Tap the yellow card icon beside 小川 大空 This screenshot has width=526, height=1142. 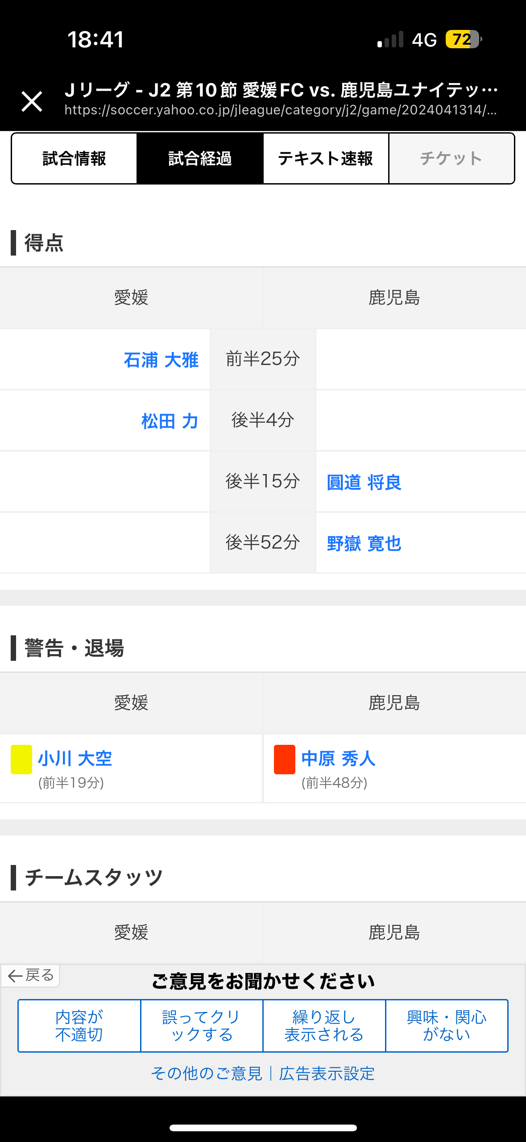click(21, 759)
